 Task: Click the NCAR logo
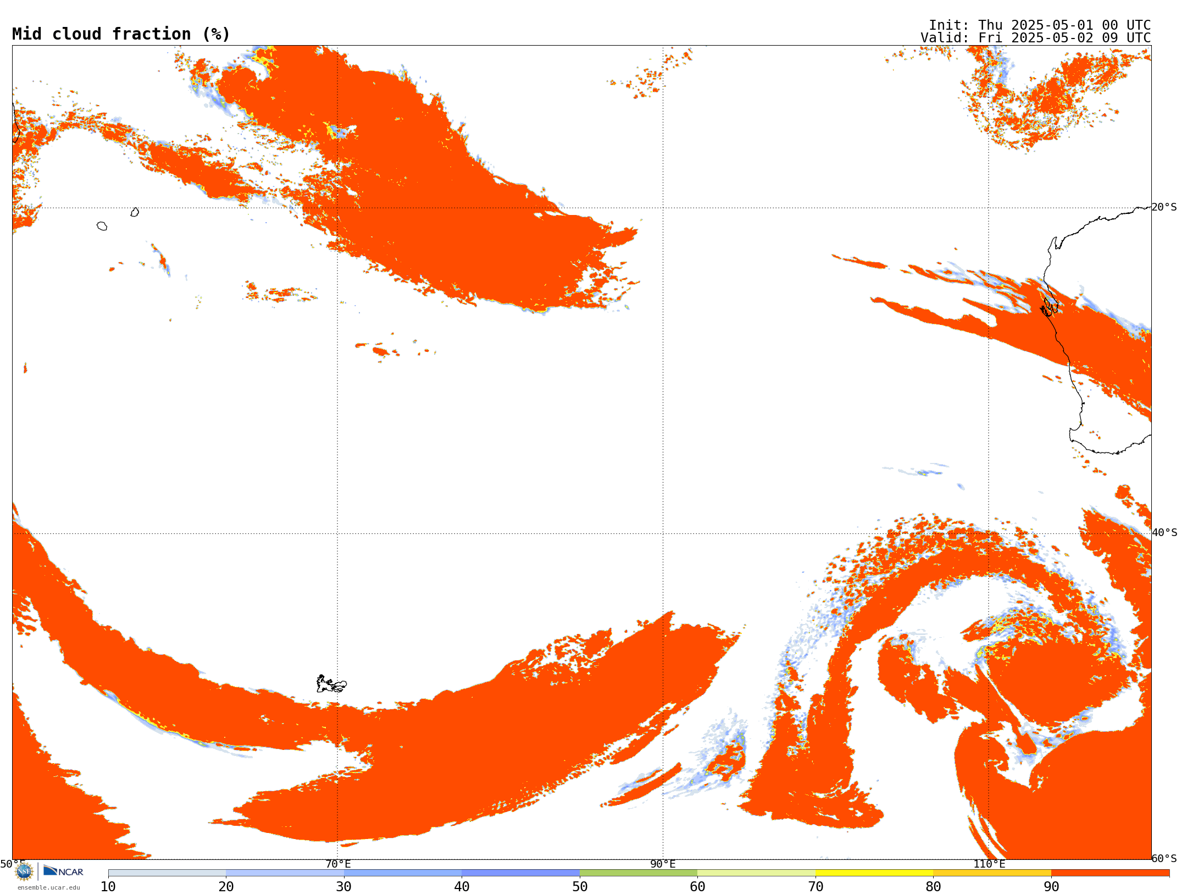[63, 871]
